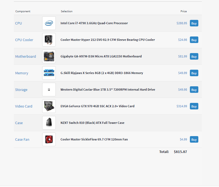219x187 pixels.
Task: Go to the Motherboard category link
Action: pyautogui.click(x=26, y=56)
